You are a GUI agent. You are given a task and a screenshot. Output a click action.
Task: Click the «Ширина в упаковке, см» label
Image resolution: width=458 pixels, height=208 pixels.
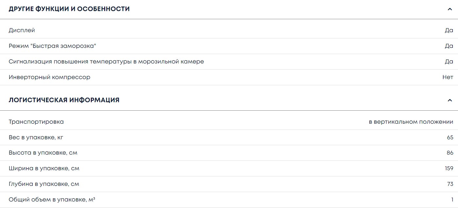tap(44, 168)
